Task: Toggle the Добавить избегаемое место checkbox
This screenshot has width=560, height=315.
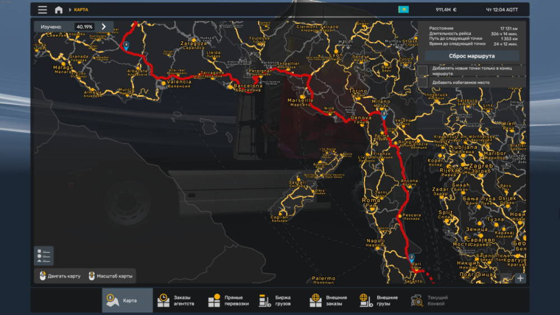Action: pos(423,82)
